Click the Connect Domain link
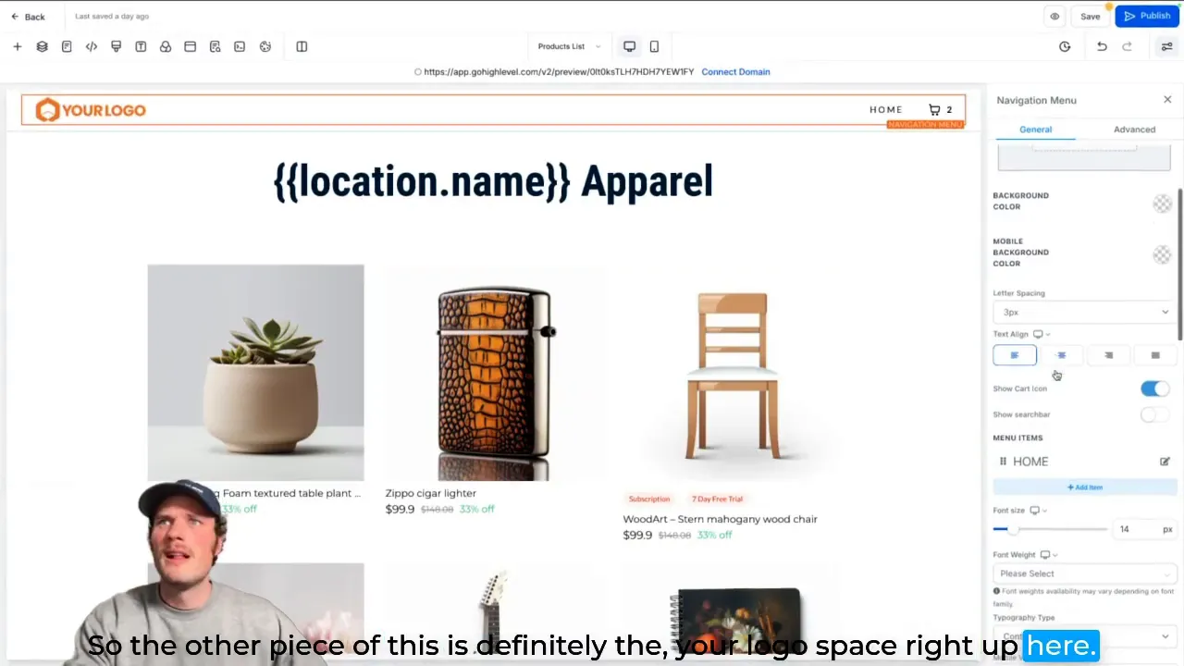The image size is (1184, 666). (735, 71)
